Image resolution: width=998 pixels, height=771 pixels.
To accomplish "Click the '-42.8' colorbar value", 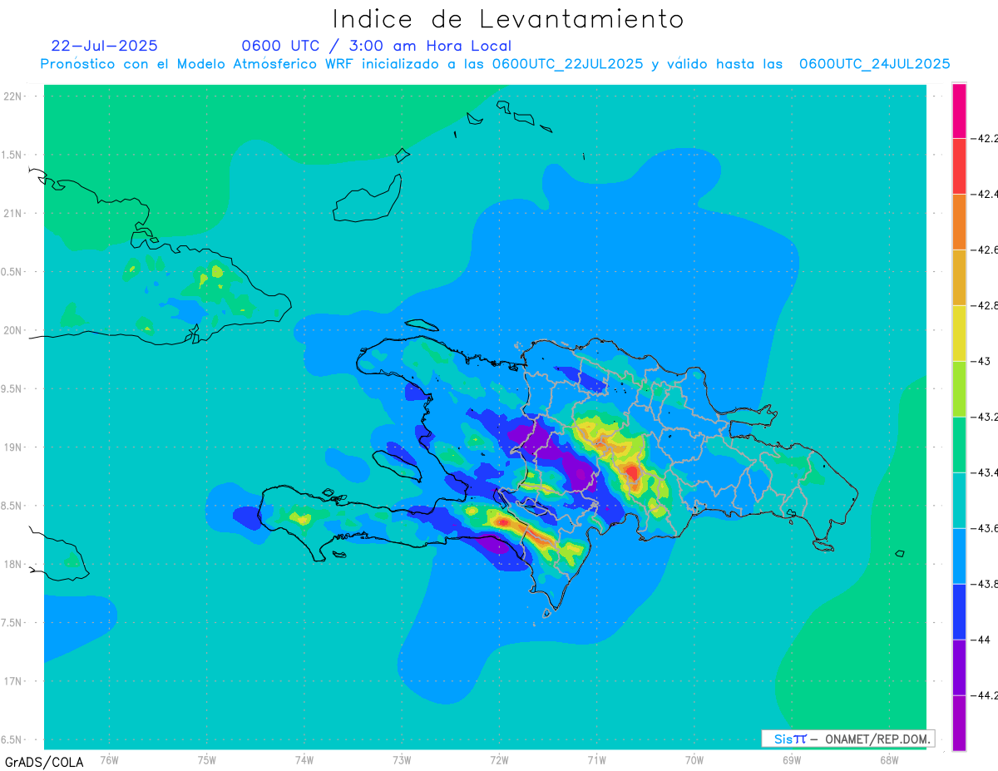I will click(984, 305).
